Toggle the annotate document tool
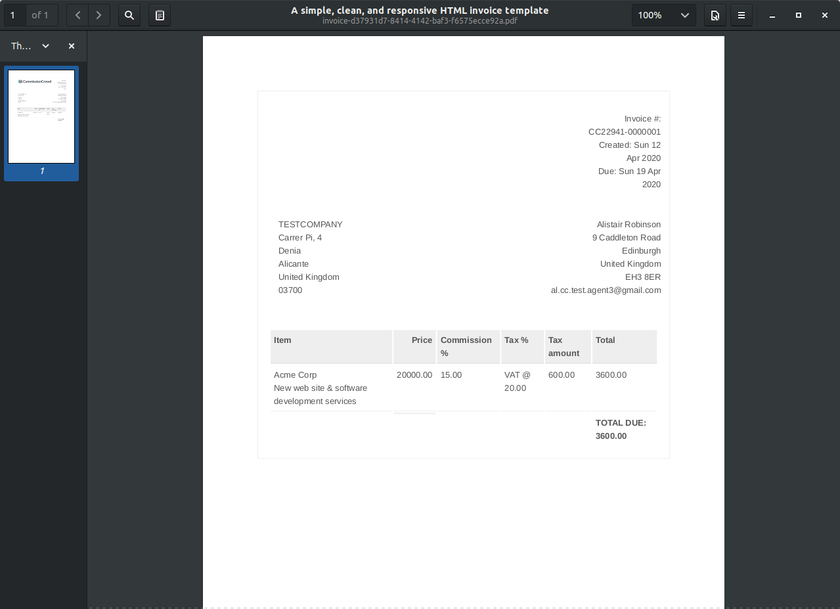 [160, 15]
